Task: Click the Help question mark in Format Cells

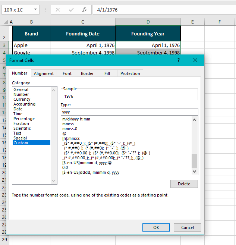Action: (x=179, y=60)
